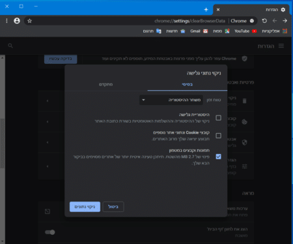Image resolution: width=293 pixels, height=244 pixels.
Task: Switch to the basic tab
Action: click(188, 84)
